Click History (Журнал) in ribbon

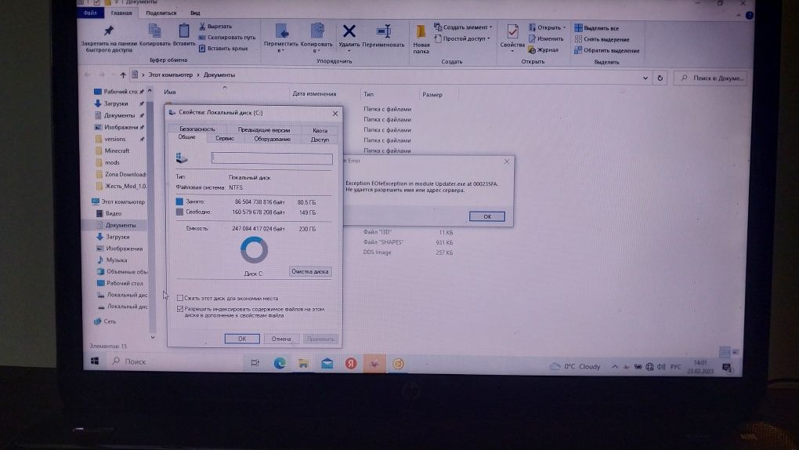click(543, 50)
